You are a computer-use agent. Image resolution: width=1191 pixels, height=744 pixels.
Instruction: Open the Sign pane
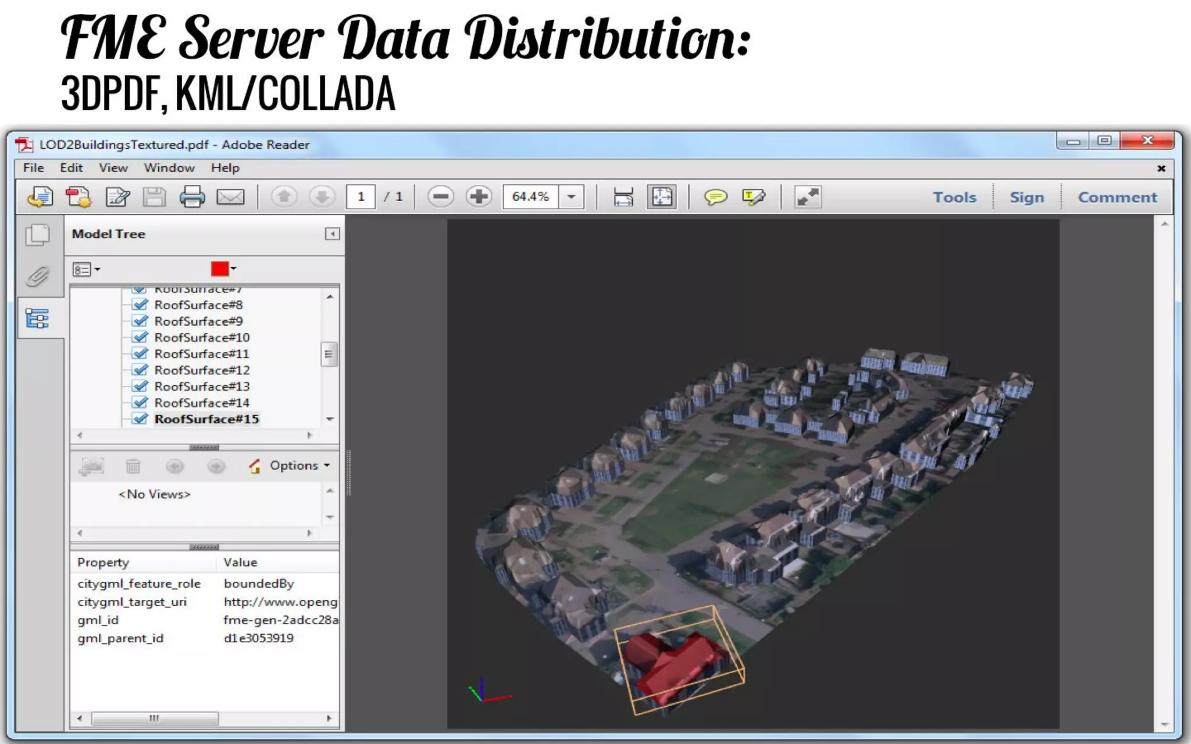tap(1026, 198)
